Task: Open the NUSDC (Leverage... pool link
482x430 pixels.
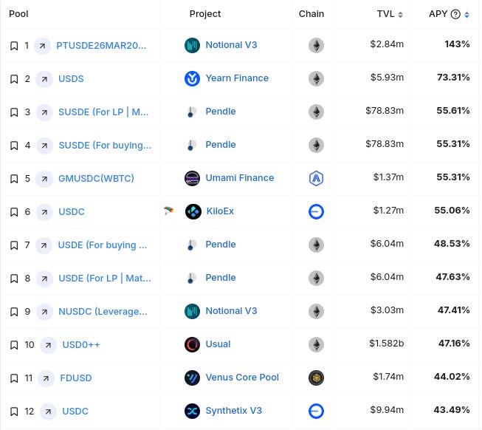Action: click(103, 311)
